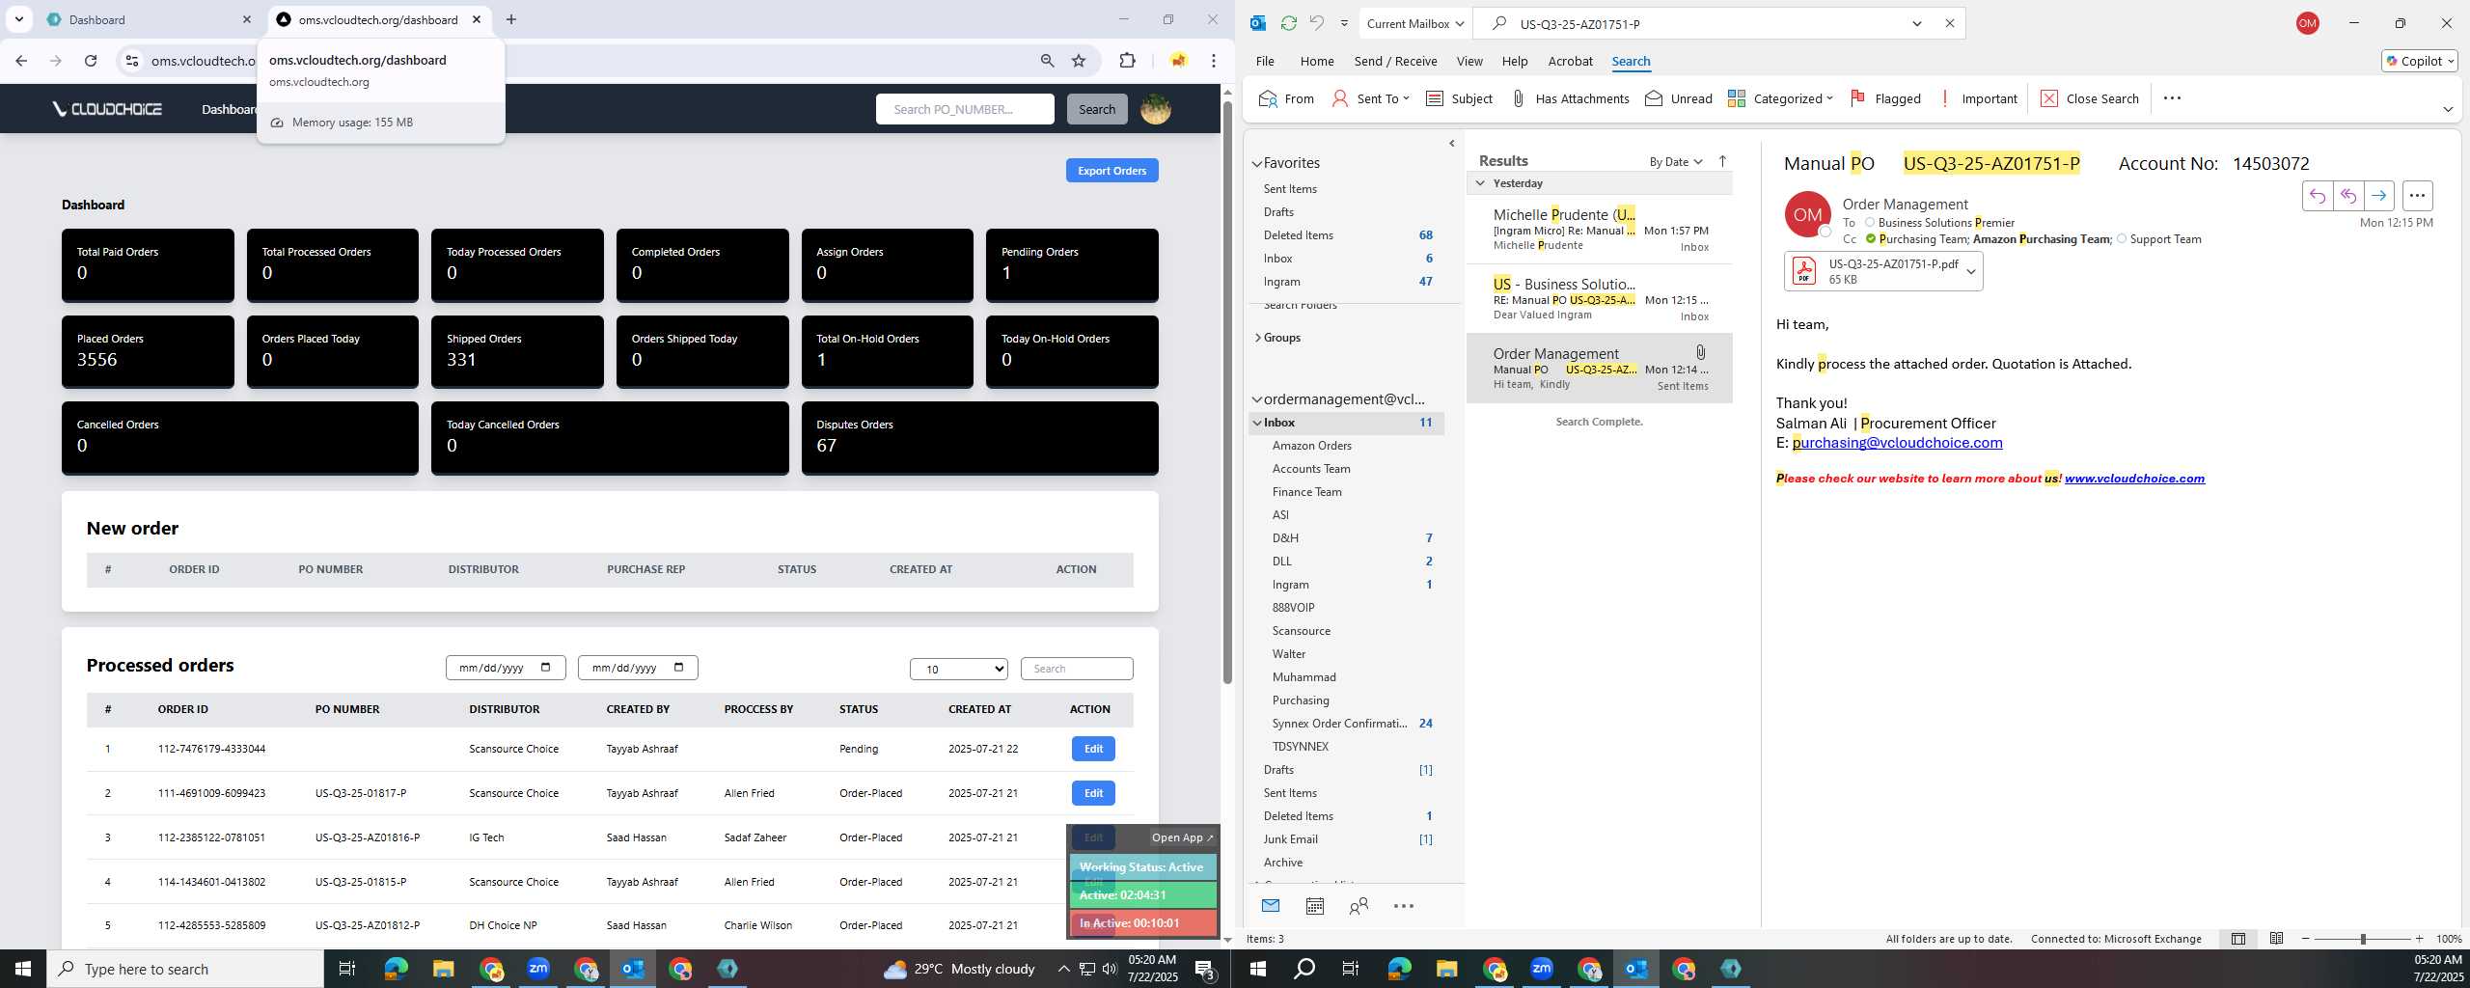Open attachment options dropdown arrow
Screen dimensions: 2470x988
pyautogui.click(x=1971, y=271)
